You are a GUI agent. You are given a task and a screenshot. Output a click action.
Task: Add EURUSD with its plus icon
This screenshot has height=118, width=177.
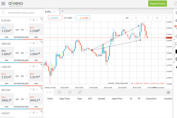27,20
